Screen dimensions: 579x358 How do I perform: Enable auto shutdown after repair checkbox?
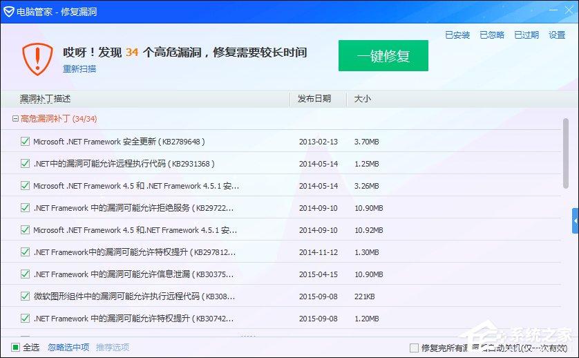414,348
